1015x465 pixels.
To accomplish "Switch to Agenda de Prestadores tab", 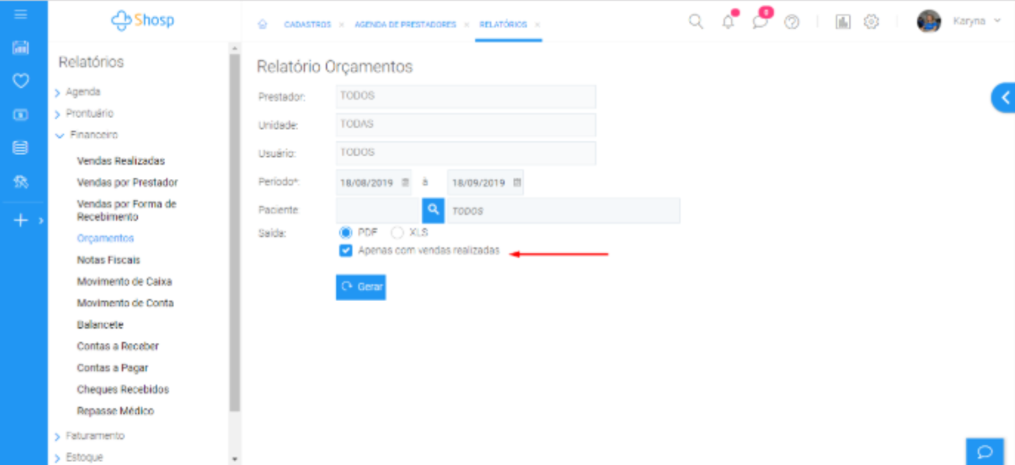I will (x=405, y=25).
